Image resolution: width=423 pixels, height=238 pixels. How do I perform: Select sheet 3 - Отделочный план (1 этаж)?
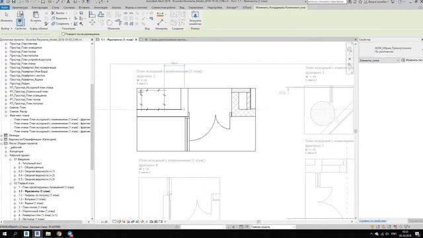pos(36,212)
